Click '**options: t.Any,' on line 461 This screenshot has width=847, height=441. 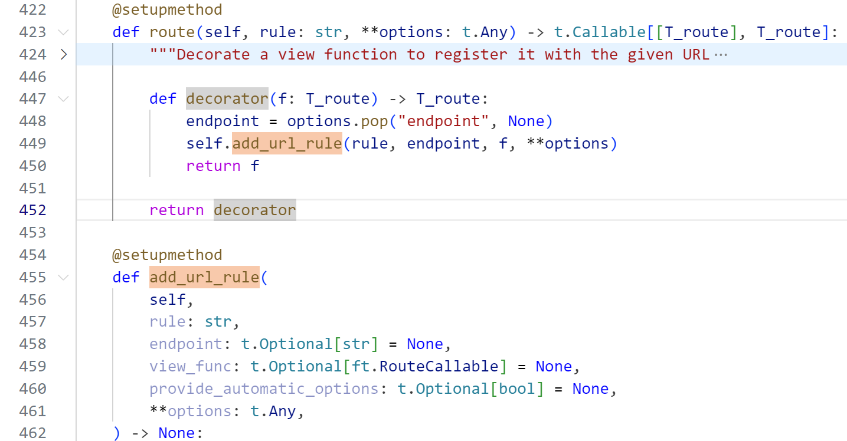pyautogui.click(x=227, y=411)
